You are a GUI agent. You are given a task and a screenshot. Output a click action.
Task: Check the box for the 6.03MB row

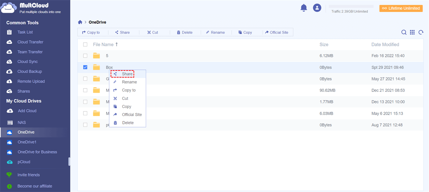85,113
